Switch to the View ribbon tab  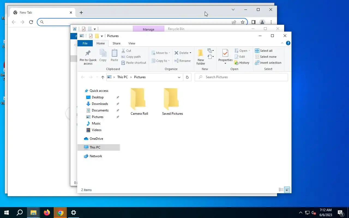click(x=132, y=43)
